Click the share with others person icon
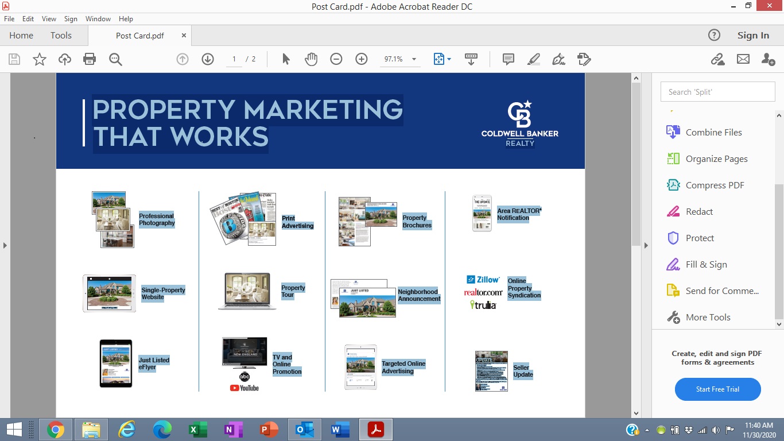Screen dimensions: 784x441 click(x=769, y=59)
